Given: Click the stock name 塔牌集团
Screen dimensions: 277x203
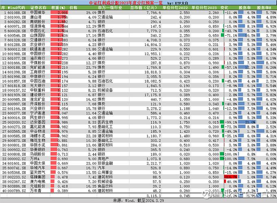Looking at the screenshot, I should pyautogui.click(x=38, y=177).
